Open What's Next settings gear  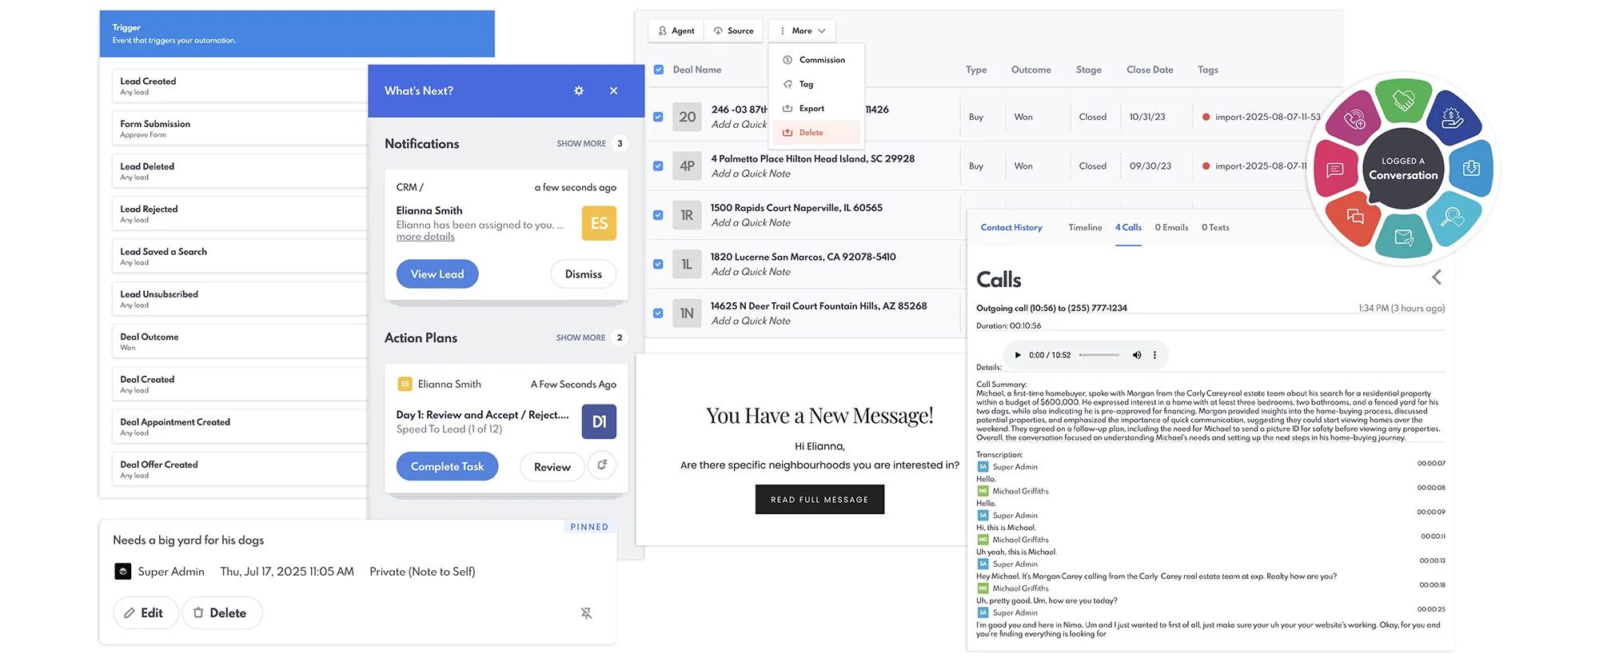click(579, 91)
